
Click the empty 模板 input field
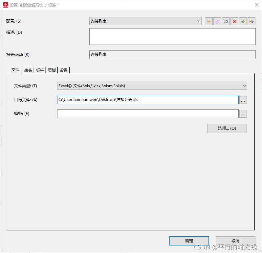[x=148, y=114]
